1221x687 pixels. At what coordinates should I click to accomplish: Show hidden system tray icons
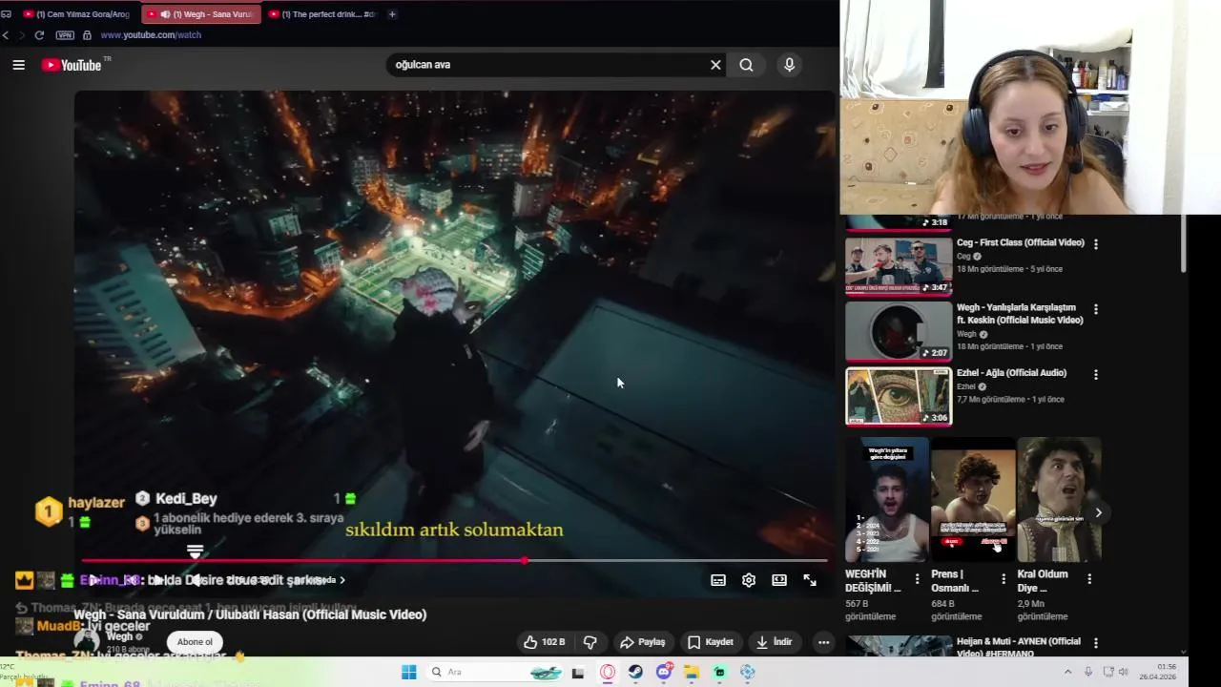point(1067,672)
